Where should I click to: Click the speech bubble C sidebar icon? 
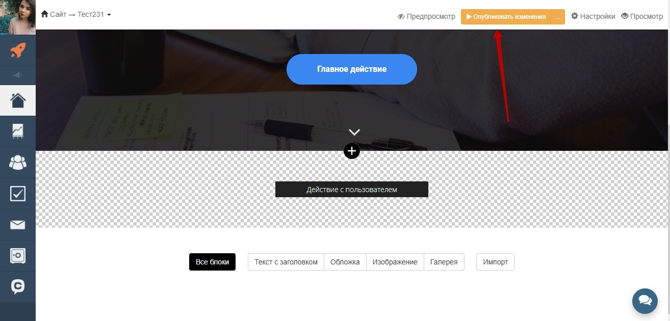18,287
